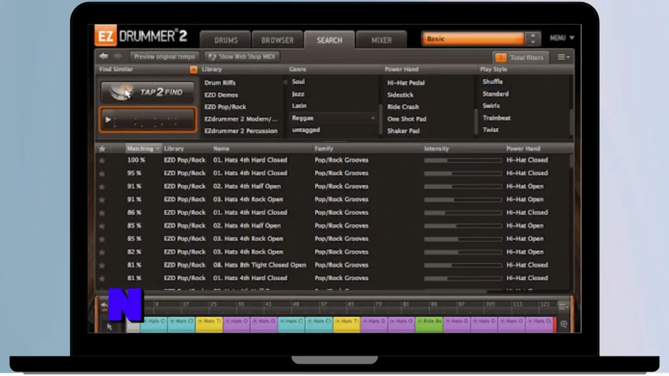Select the green Ride Bo song block
The image size is (669, 376).
(x=429, y=325)
